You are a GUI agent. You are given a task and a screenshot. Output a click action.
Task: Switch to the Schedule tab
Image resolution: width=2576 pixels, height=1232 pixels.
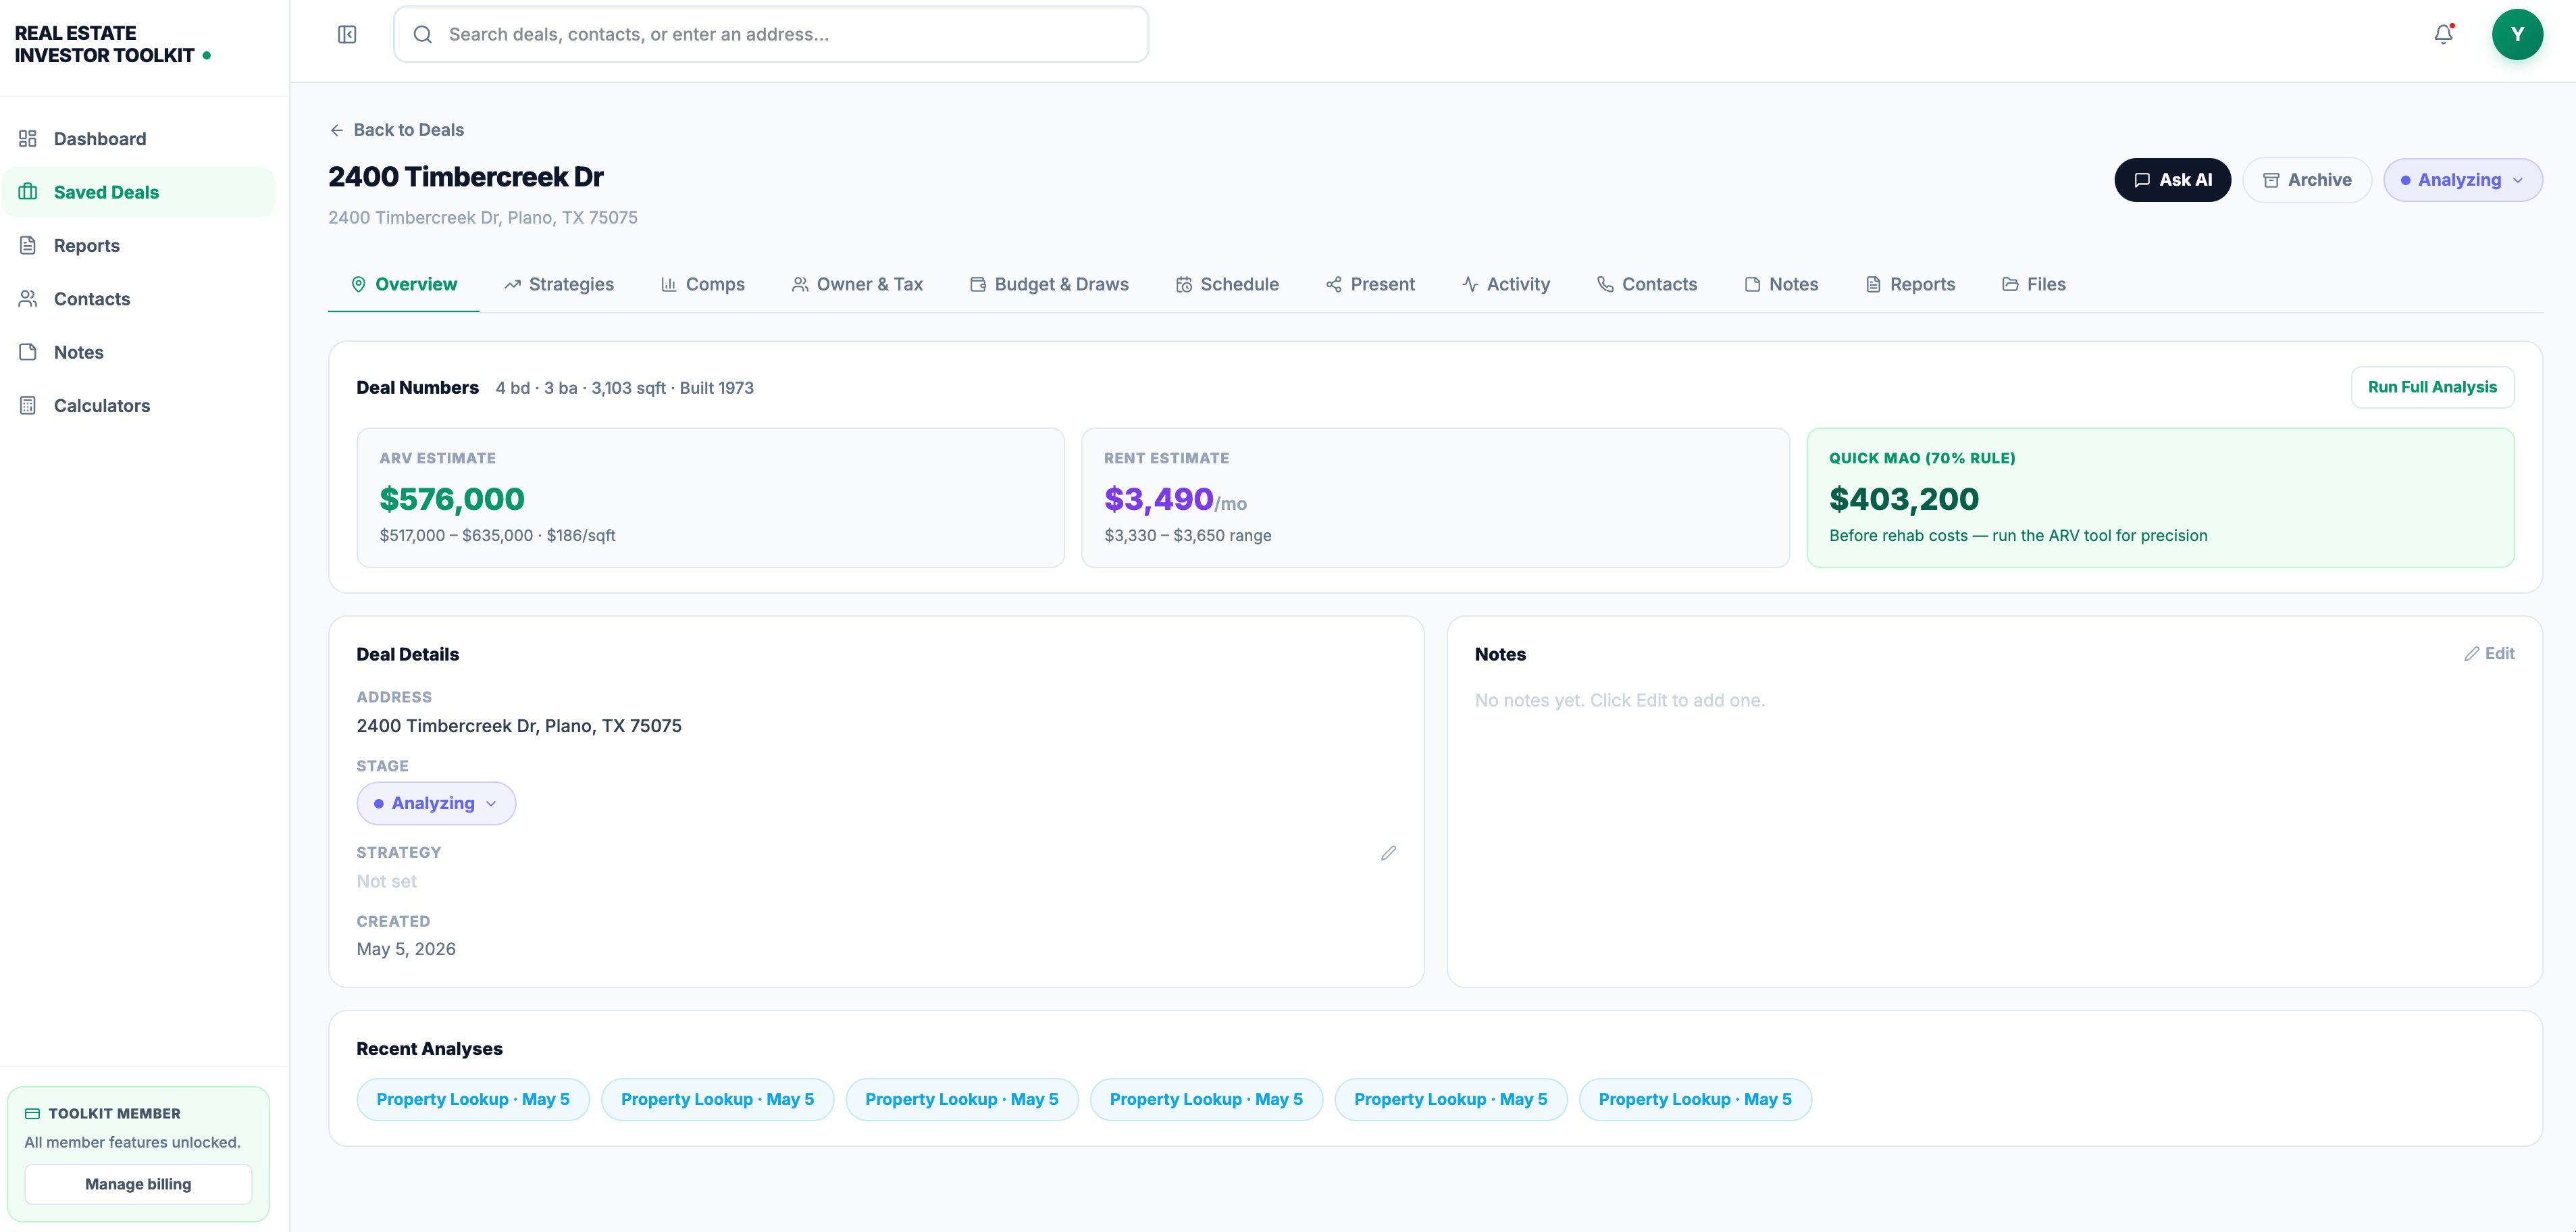pyautogui.click(x=1227, y=285)
